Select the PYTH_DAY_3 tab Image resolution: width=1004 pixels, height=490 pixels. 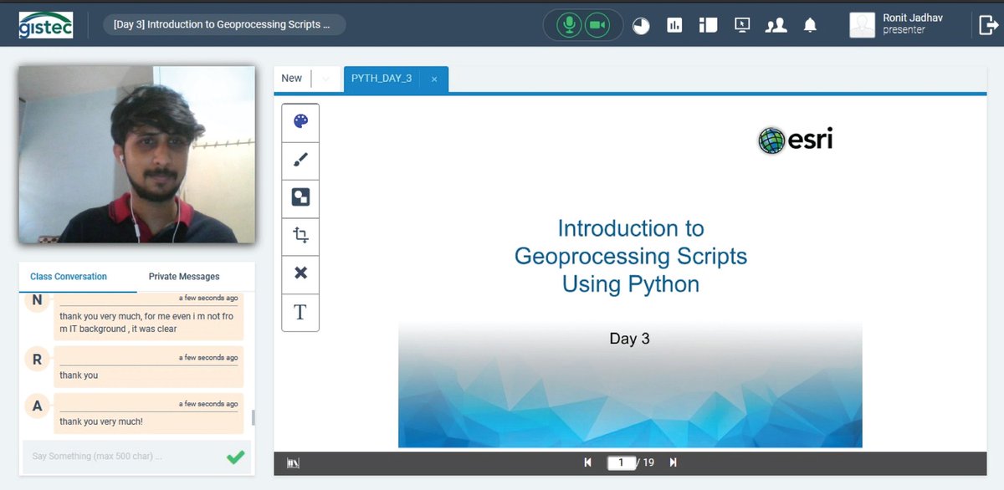[382, 79]
